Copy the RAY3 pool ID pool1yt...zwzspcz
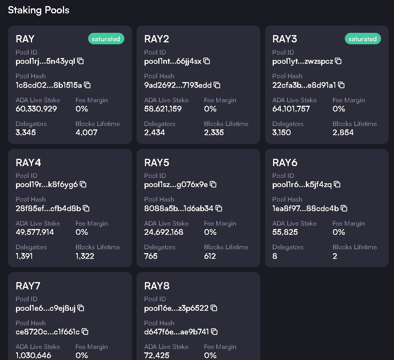The image size is (394, 360). click(x=338, y=61)
